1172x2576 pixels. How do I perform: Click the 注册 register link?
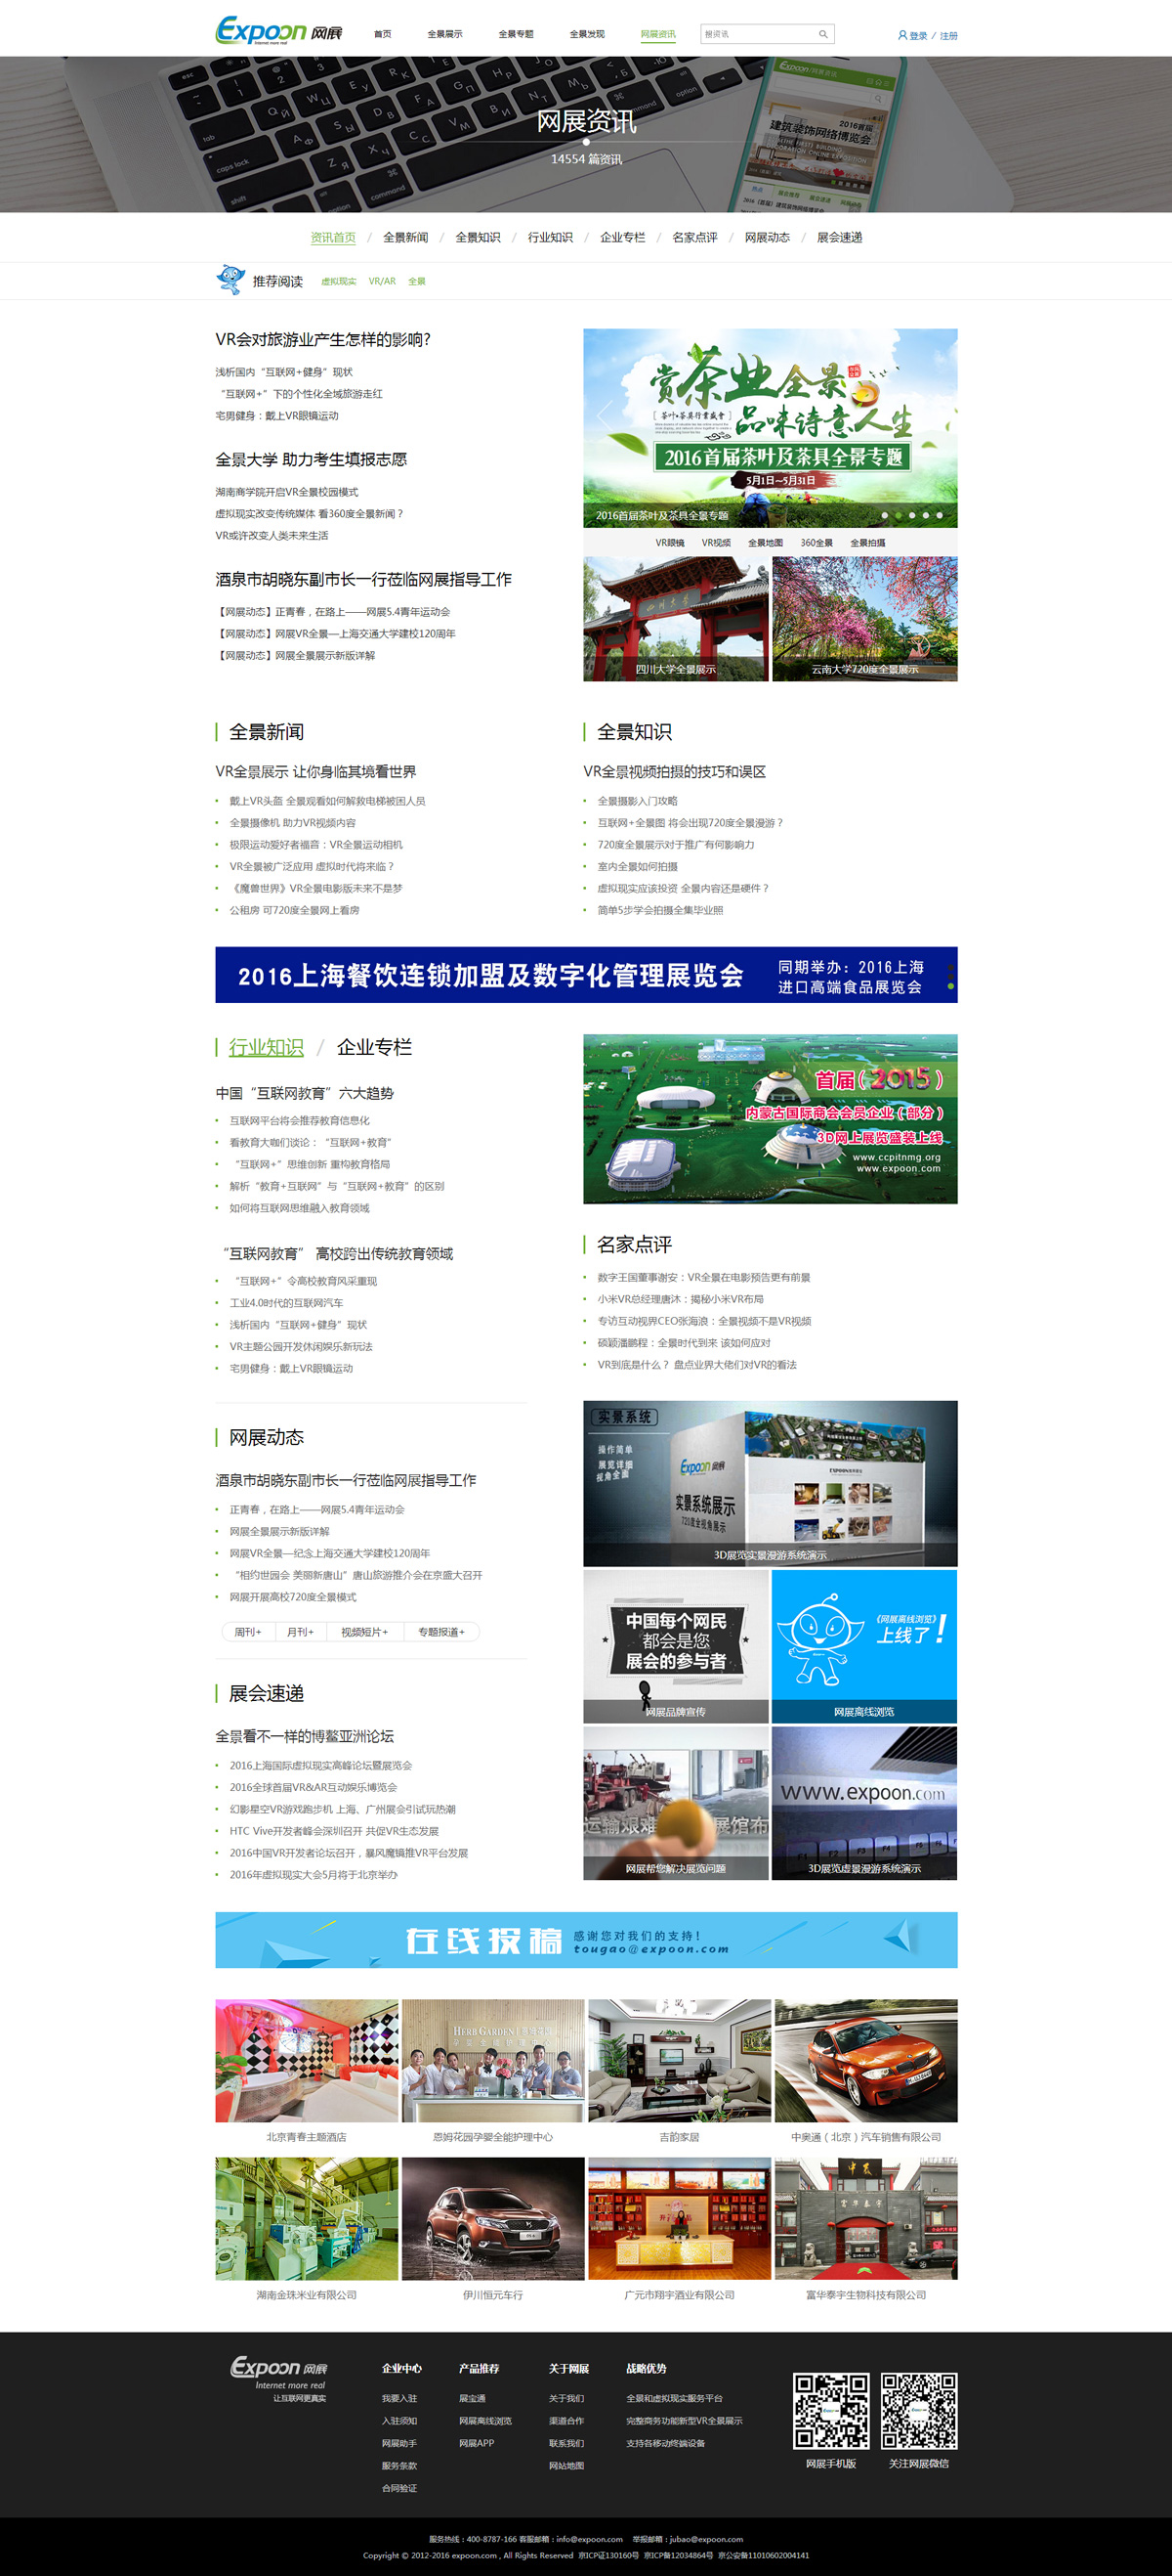pyautogui.click(x=948, y=36)
